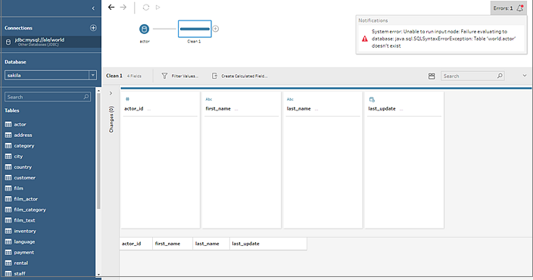Refresh the flow data
The width and height of the screenshot is (533, 280).
point(146,7)
